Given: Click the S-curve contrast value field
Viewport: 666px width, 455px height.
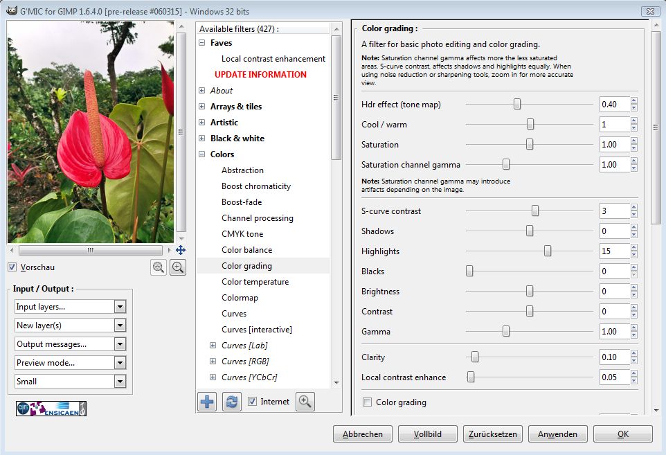Looking at the screenshot, I should tap(615, 211).
